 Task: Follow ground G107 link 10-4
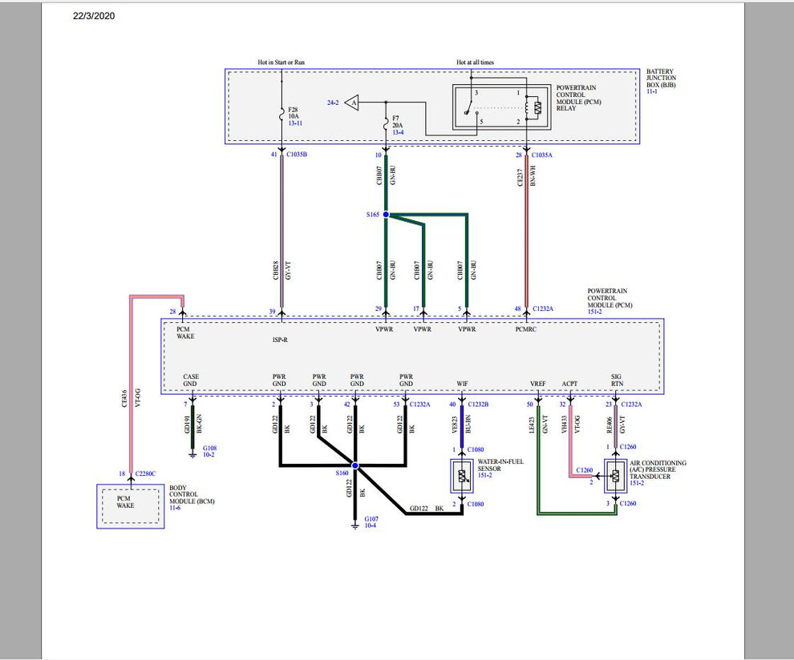pyautogui.click(x=370, y=523)
